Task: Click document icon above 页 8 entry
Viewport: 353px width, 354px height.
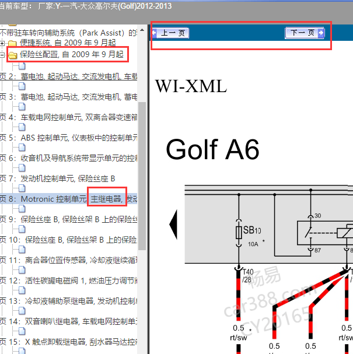Action: pos(22,188)
